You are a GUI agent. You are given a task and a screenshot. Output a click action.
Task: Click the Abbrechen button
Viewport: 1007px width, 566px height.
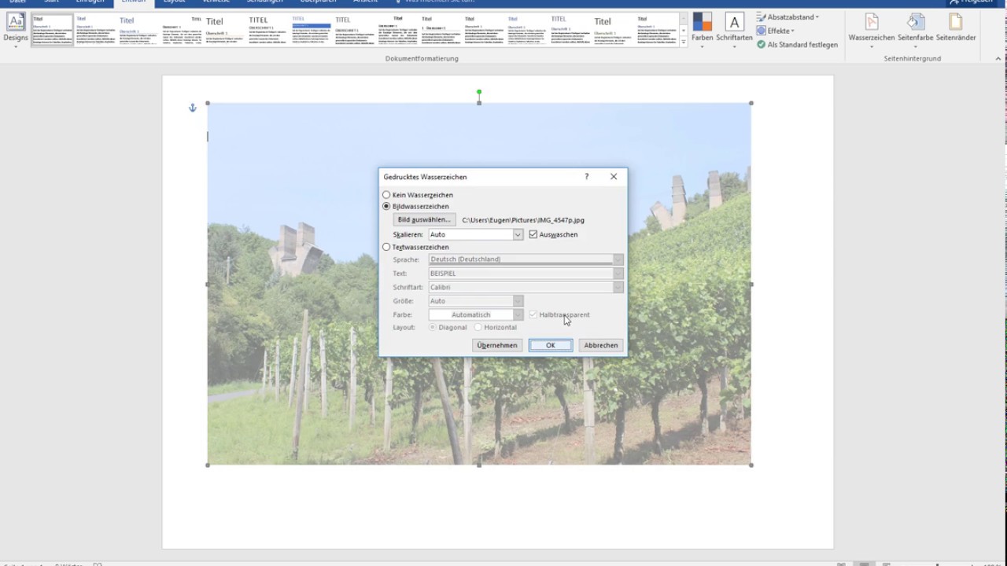click(x=601, y=345)
